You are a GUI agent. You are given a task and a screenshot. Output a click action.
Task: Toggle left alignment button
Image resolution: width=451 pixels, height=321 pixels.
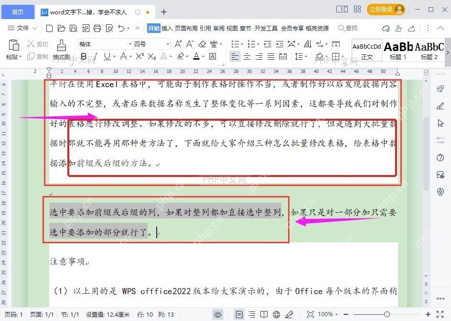[235, 56]
